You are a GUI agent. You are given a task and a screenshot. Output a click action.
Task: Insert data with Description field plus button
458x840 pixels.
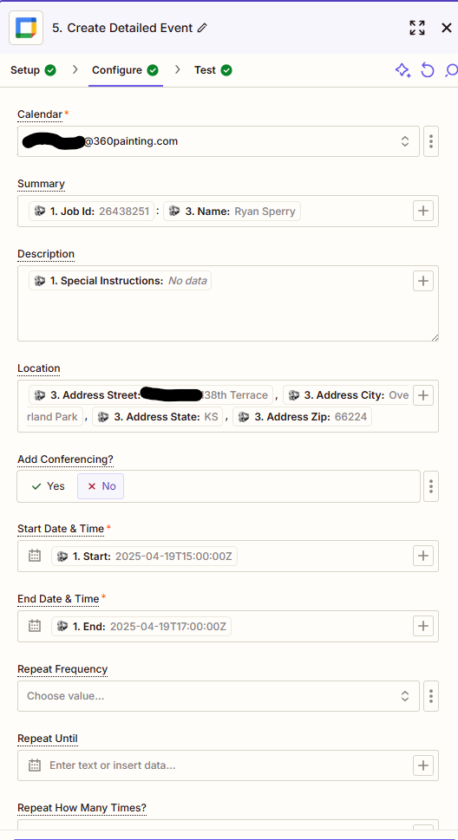click(423, 281)
